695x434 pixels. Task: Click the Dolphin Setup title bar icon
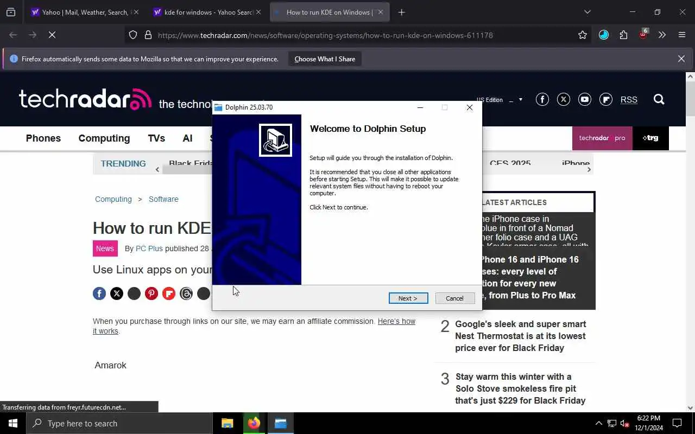click(x=218, y=107)
